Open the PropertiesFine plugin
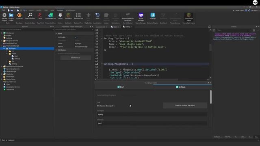This screenshot has width=260, height=146. (50, 16)
